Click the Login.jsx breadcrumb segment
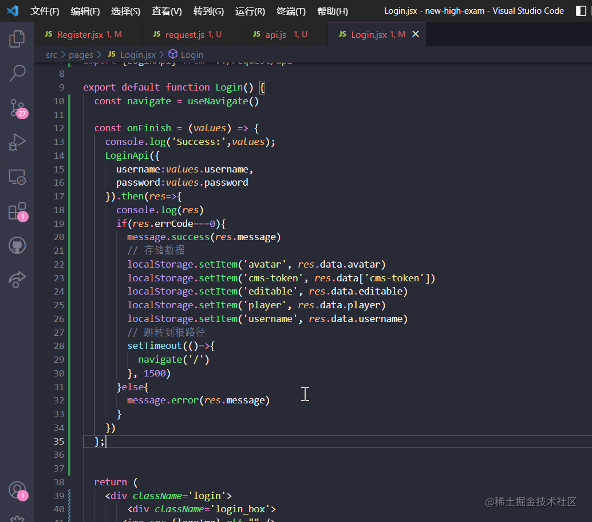This screenshot has height=522, width=592. click(x=132, y=55)
